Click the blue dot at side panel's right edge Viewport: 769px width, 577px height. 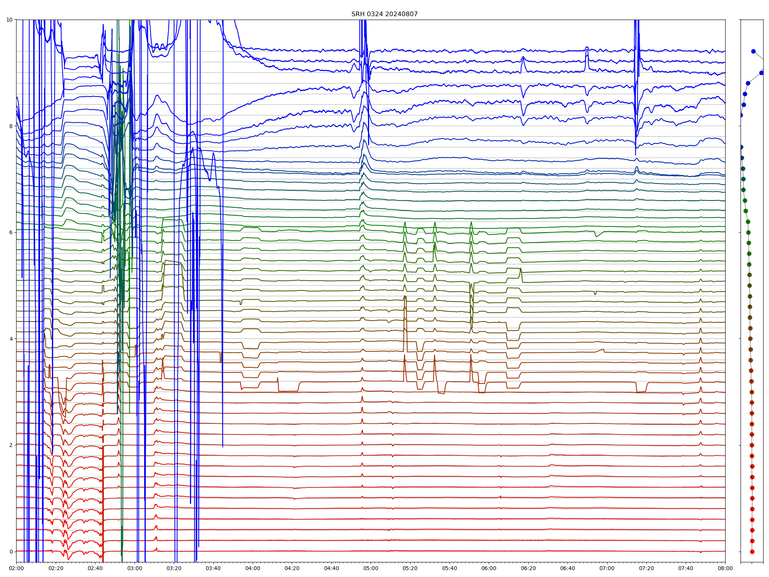(761, 73)
